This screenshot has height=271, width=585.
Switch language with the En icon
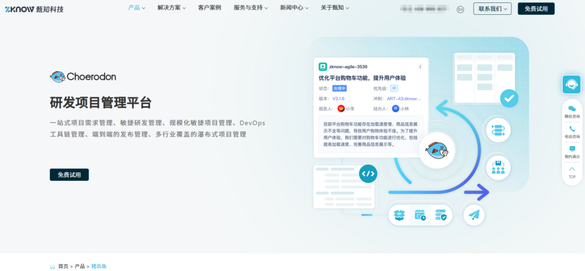pos(460,9)
